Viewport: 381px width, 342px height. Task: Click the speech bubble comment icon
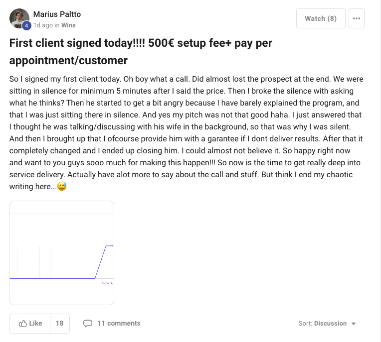[x=88, y=324]
